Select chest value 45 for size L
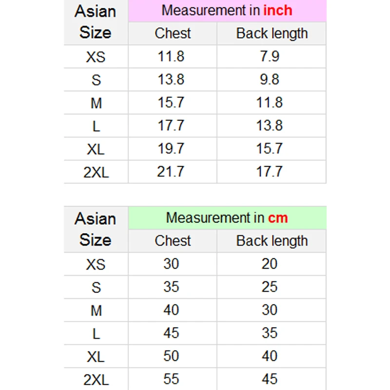This screenshot has width=390, height=390. pos(171,333)
